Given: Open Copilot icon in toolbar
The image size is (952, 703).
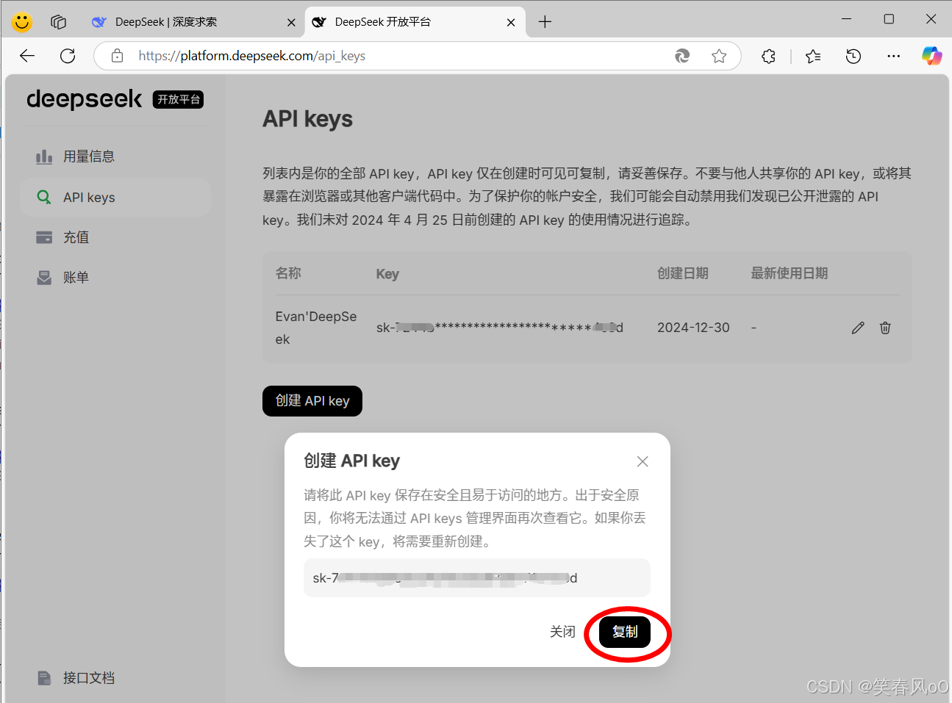Looking at the screenshot, I should pos(932,56).
